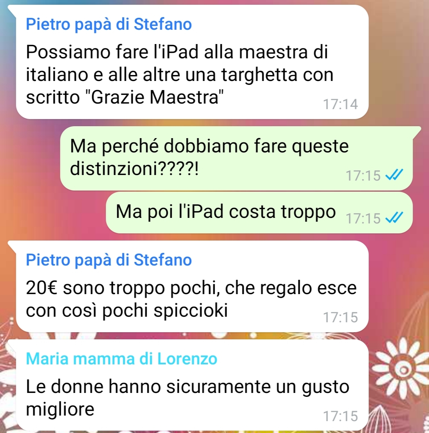
Task: Tap the 17:15 timestamp on 'distinzioni' message
Action: coord(363,175)
